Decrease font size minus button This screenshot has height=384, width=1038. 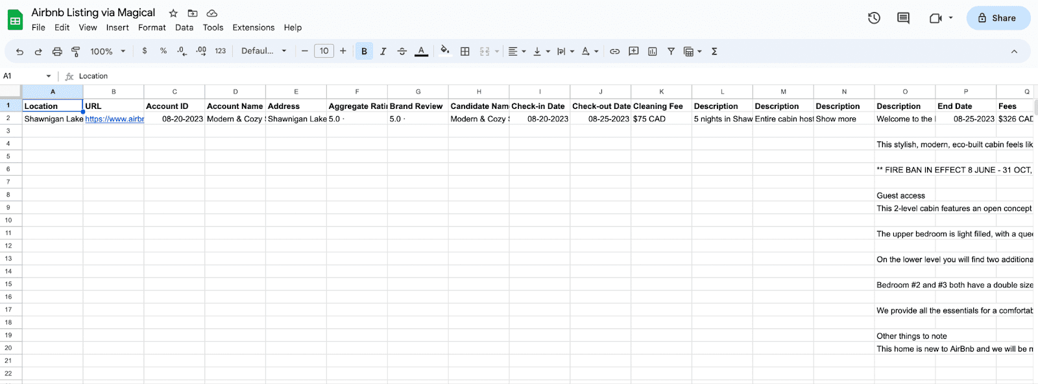(304, 51)
